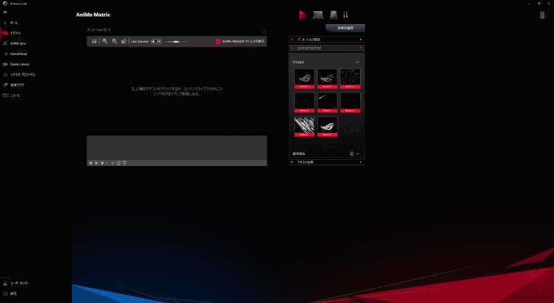Screen dimensions: 554x303
Task: Click the trash icon beside 保存済み
Action: point(352,154)
